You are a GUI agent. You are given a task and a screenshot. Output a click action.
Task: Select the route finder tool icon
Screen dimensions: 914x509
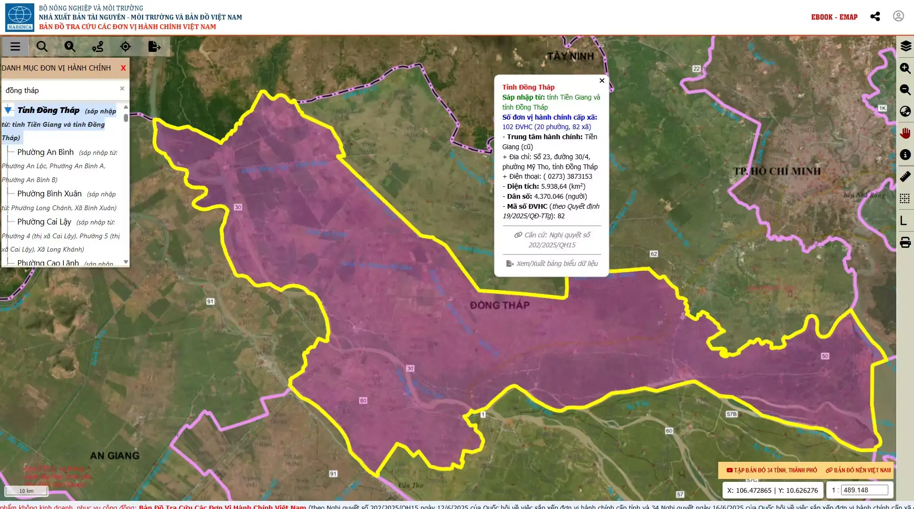[x=98, y=47]
